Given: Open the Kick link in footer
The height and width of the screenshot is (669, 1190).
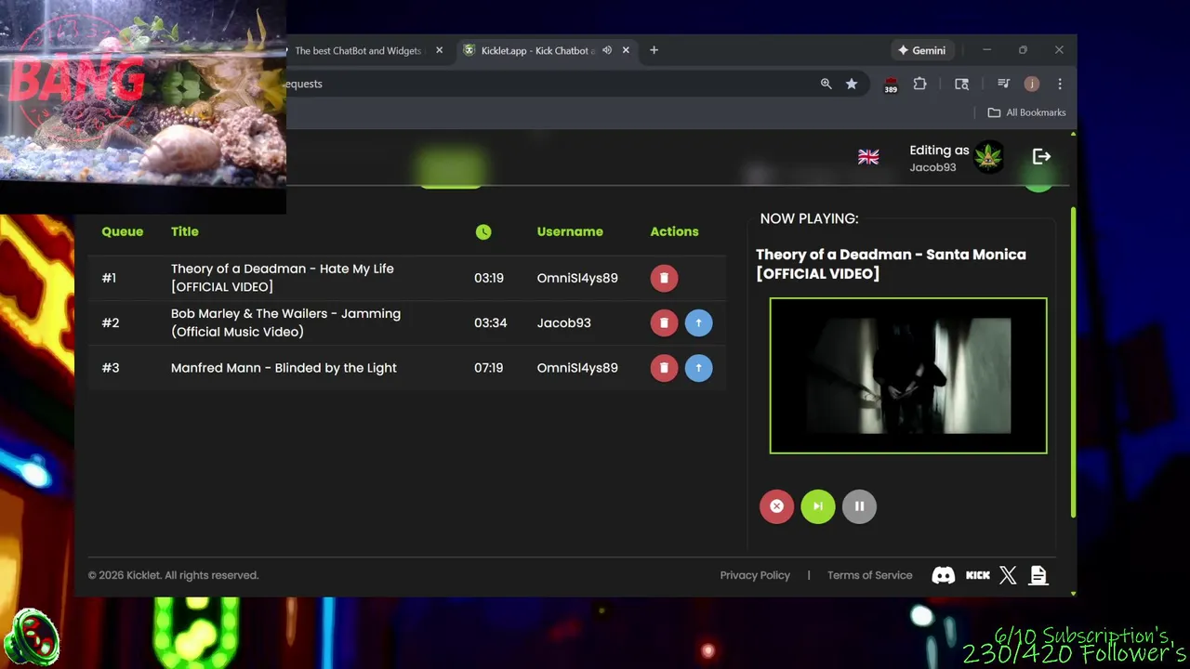Looking at the screenshot, I should tap(978, 575).
